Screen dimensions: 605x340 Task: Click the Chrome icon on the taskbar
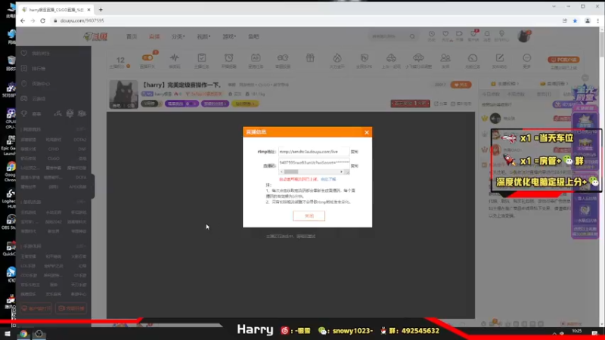pyautogui.click(x=23, y=334)
